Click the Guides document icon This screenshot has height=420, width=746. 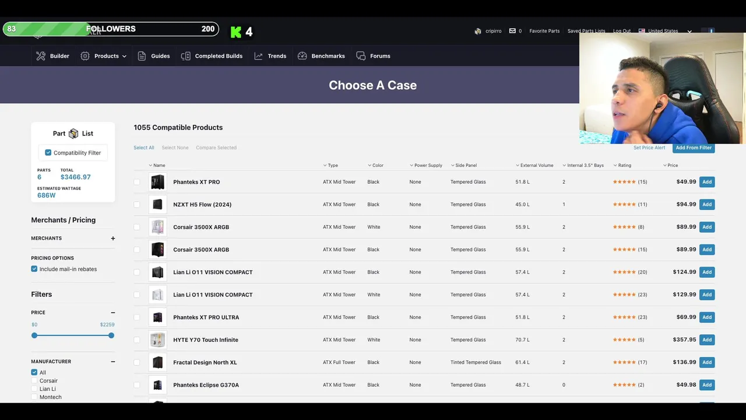[x=142, y=56]
